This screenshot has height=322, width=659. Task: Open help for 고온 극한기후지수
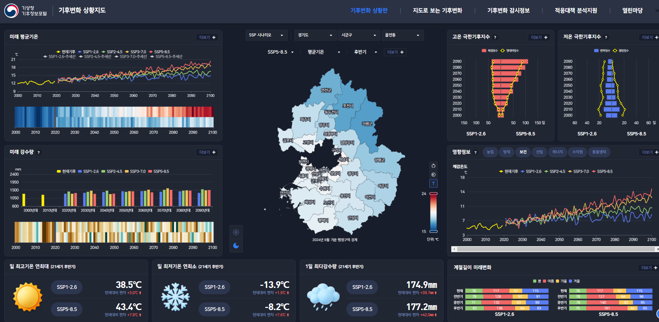pyautogui.click(x=495, y=37)
